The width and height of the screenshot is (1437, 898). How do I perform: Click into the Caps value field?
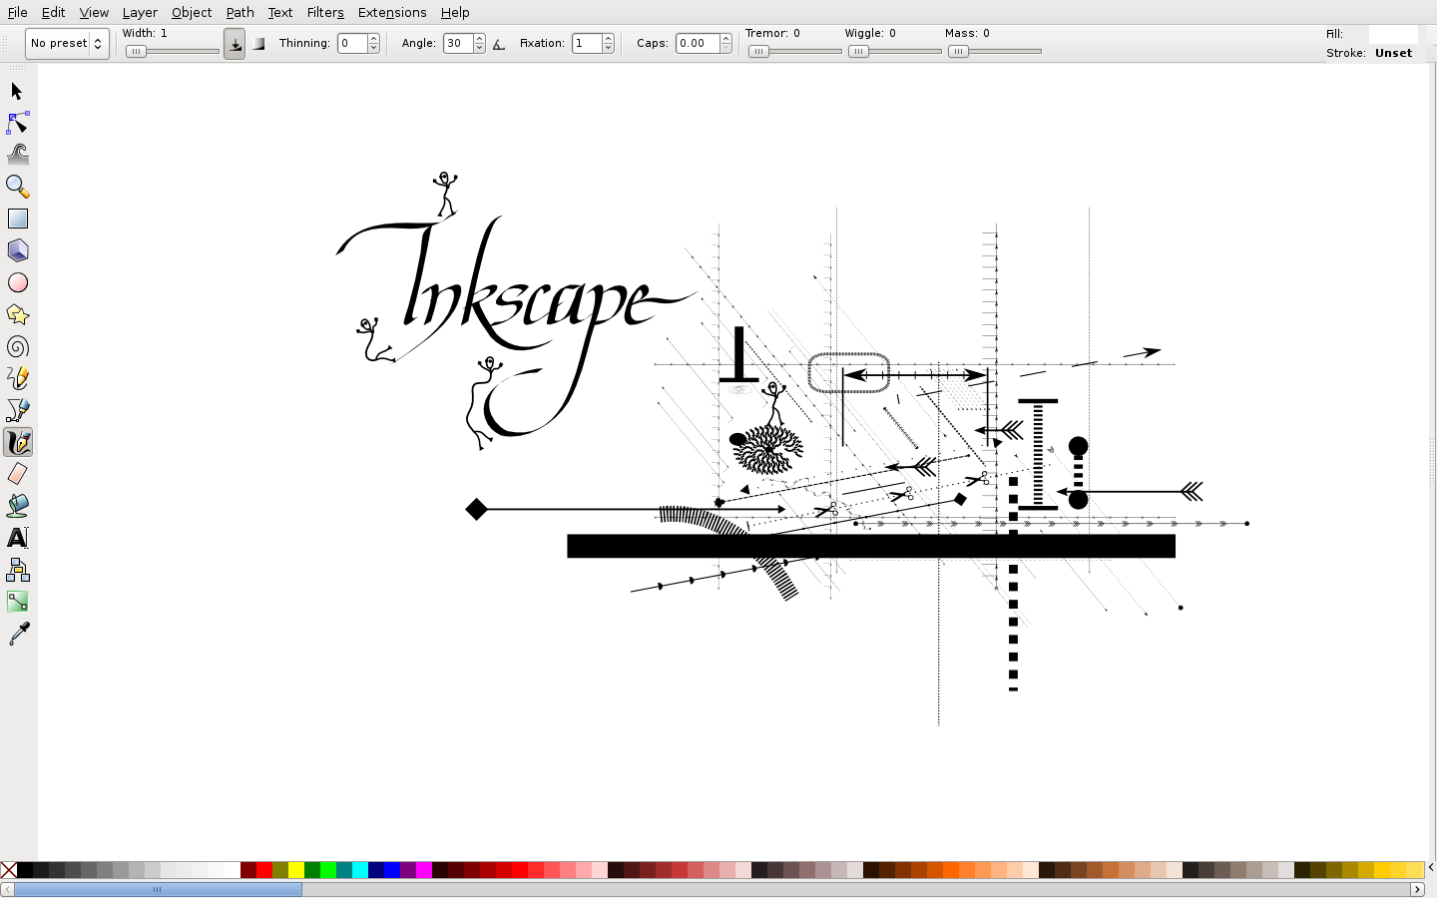tap(697, 44)
